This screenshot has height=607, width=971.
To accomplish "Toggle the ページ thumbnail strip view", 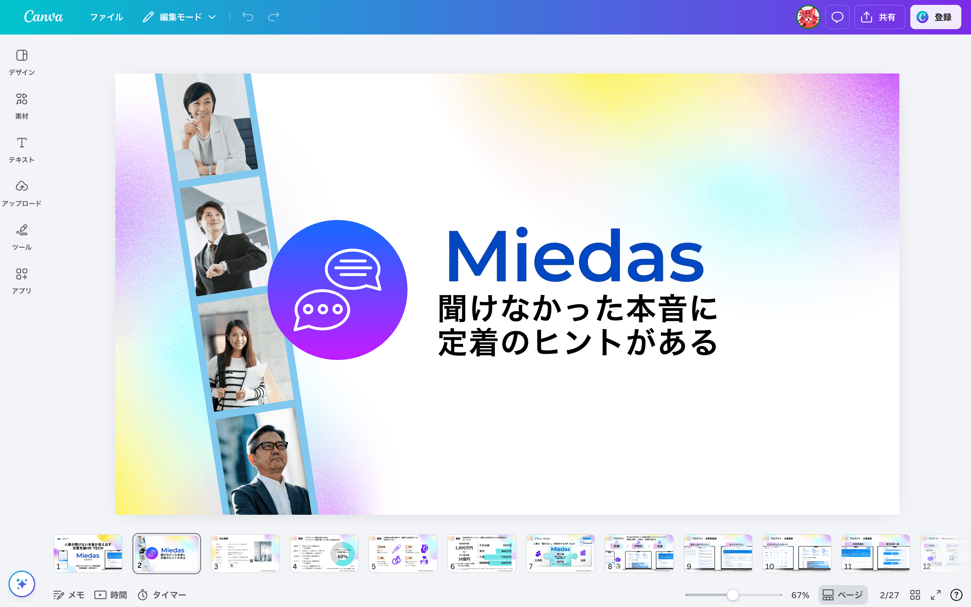I will (843, 595).
